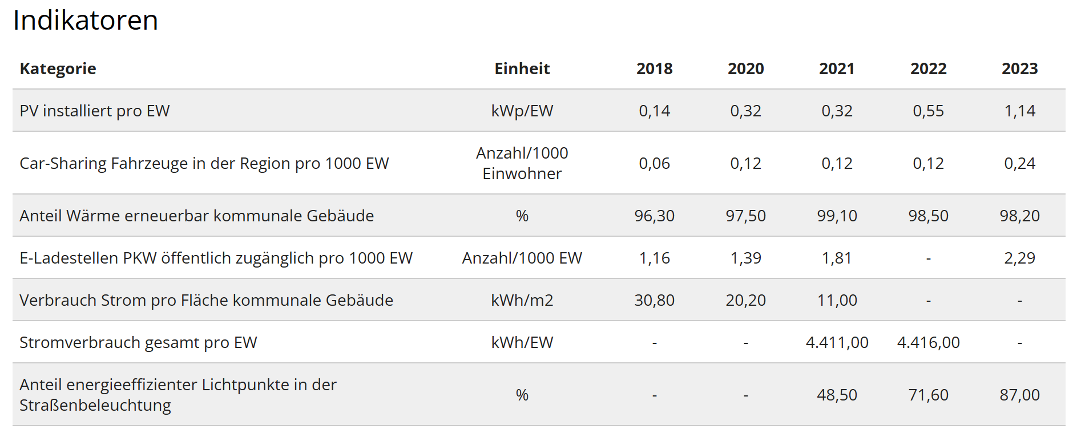
Task: Select the 2023 column header
Action: click(x=1019, y=68)
